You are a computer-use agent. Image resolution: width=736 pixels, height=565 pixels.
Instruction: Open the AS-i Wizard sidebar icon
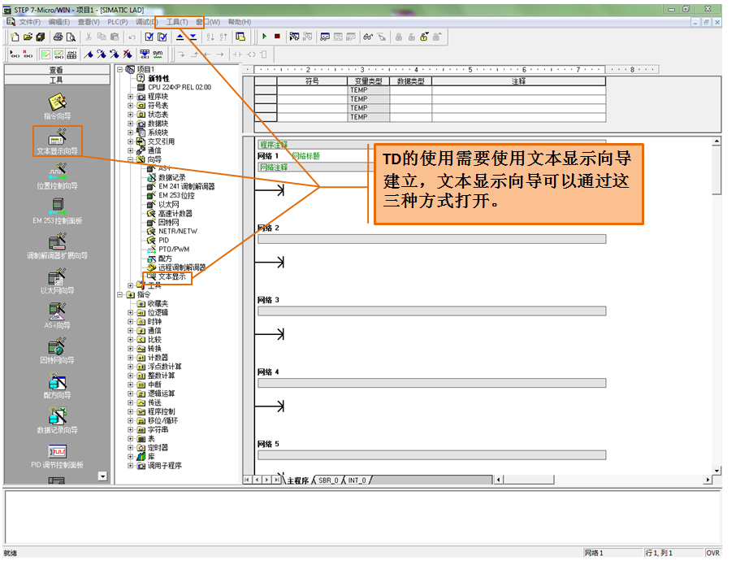coord(57,316)
